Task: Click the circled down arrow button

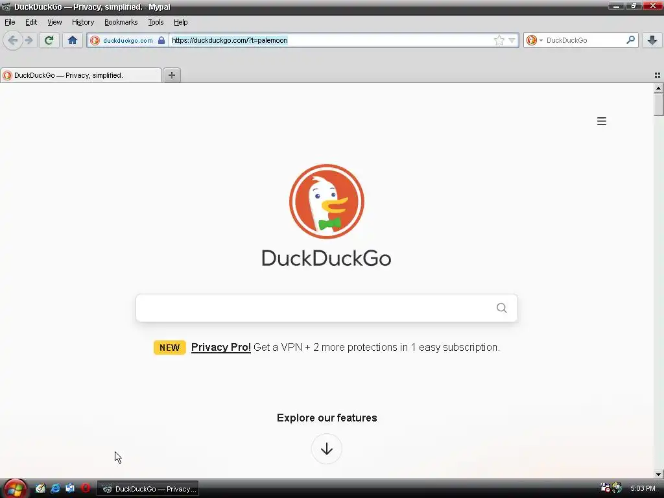Action: (x=327, y=449)
